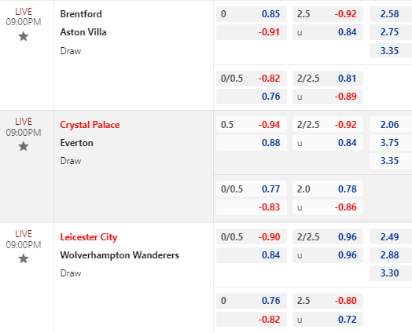Star the Leicester City vs Wolverhampton match
The image size is (412, 333).
click(x=24, y=258)
